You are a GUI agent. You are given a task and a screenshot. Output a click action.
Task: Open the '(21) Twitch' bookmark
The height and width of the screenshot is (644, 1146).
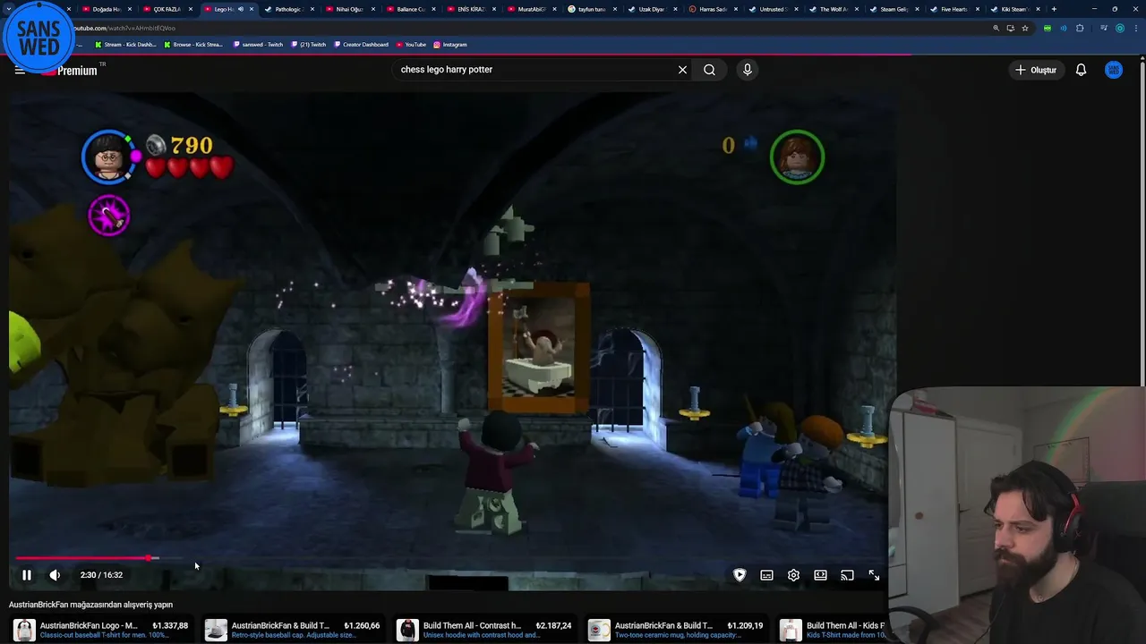point(309,44)
